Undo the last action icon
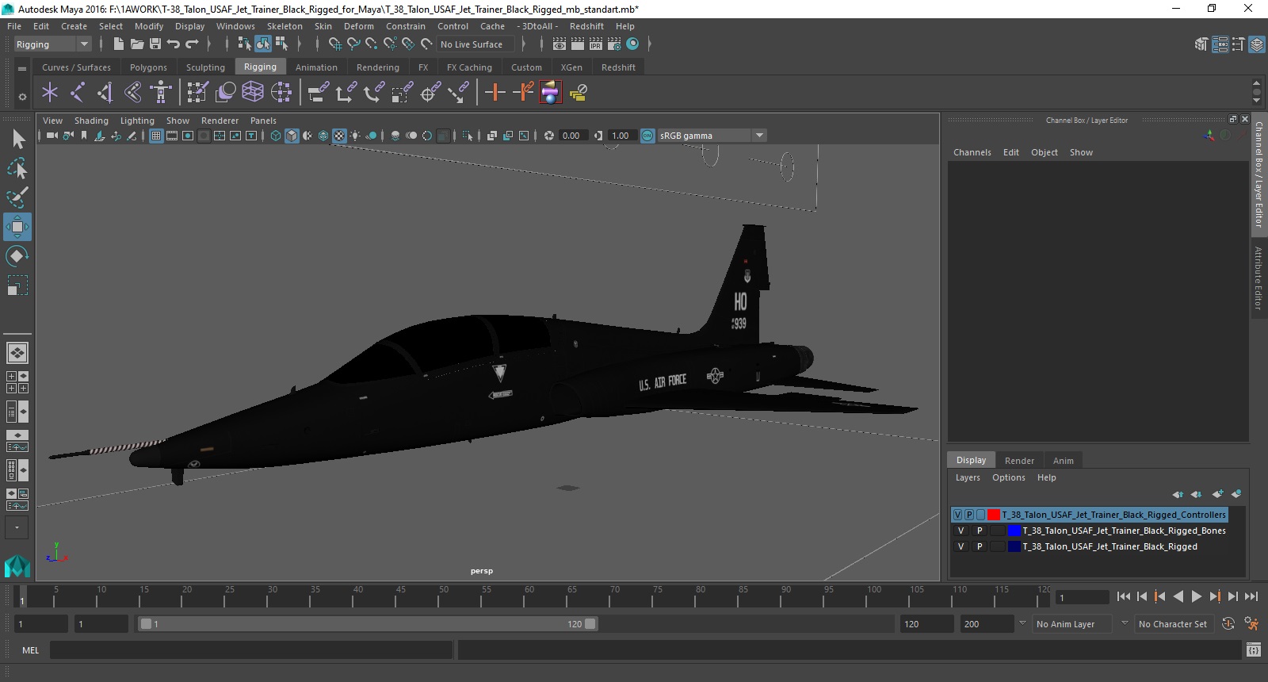 click(174, 44)
